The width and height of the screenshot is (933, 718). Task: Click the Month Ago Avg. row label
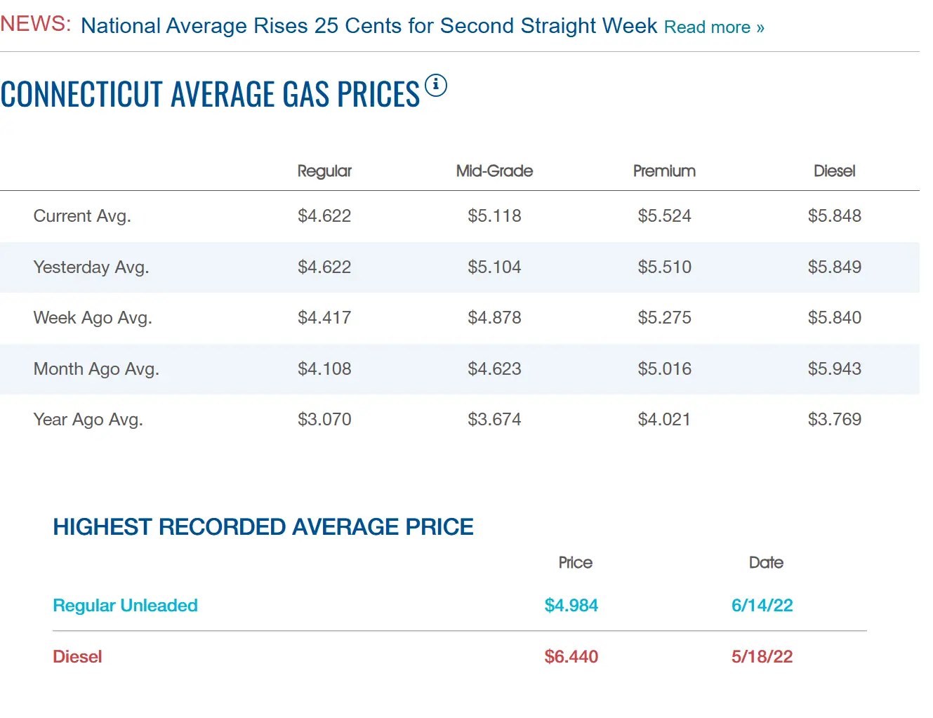[x=96, y=369]
